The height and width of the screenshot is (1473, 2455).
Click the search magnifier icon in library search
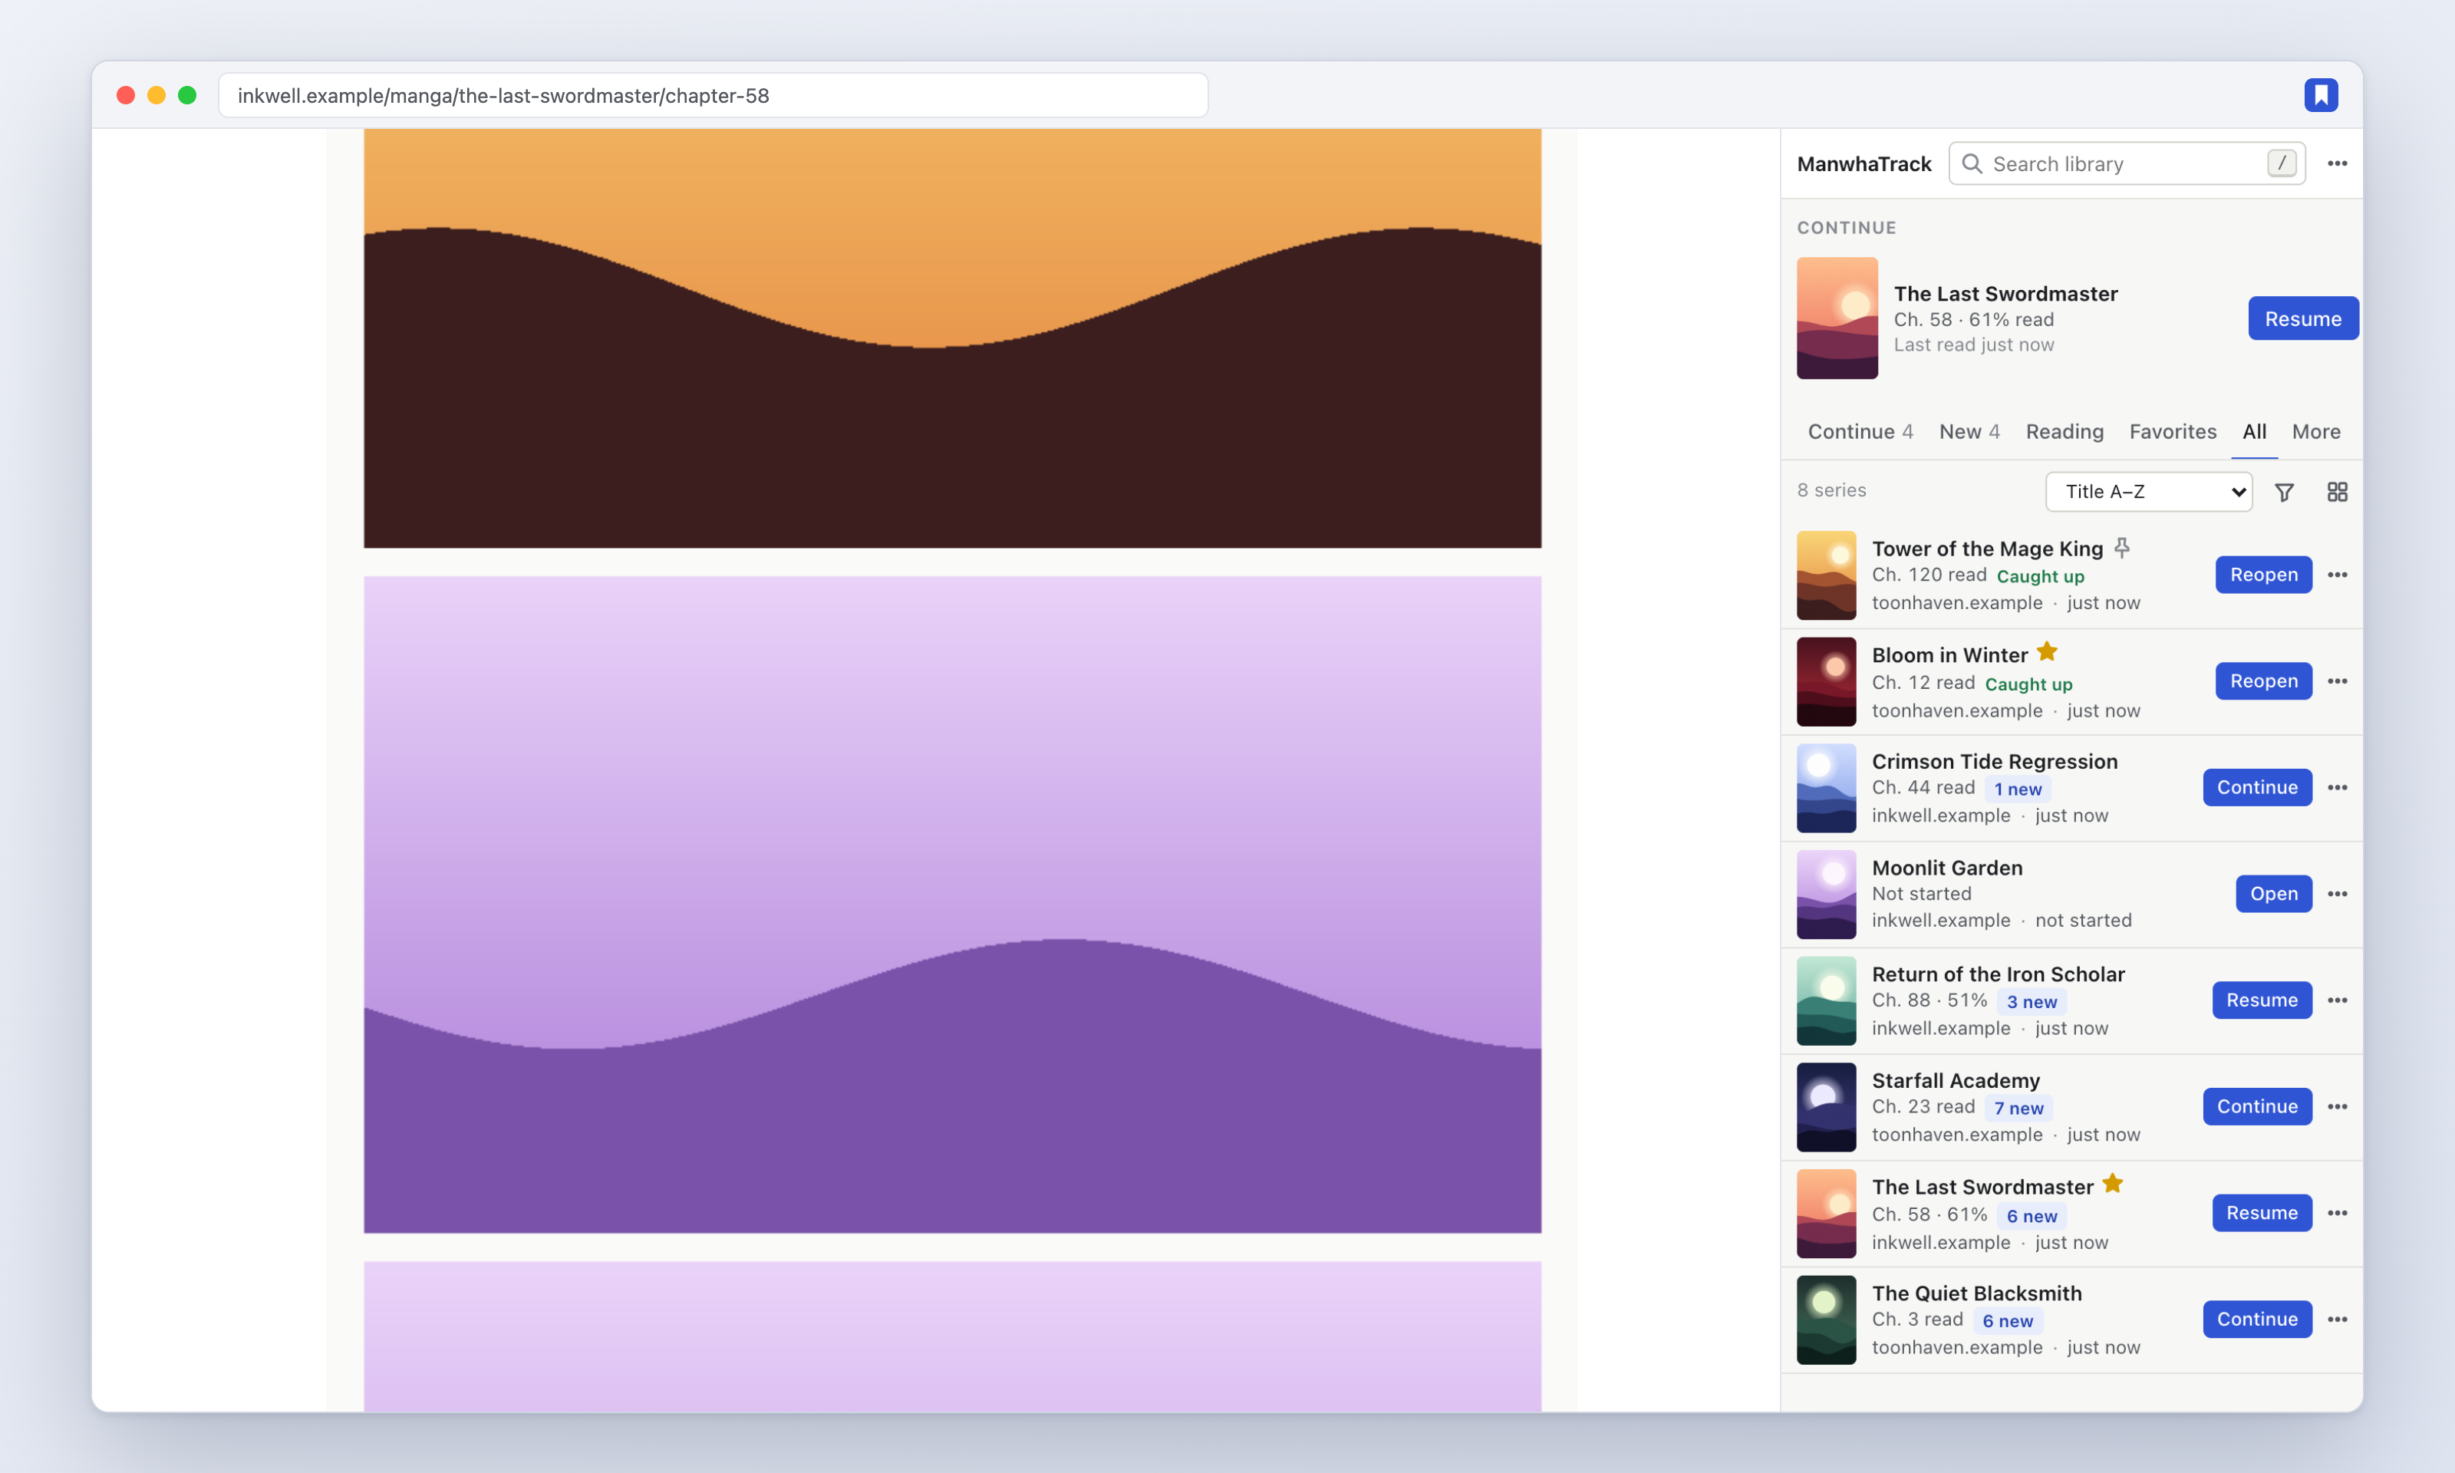(1972, 163)
